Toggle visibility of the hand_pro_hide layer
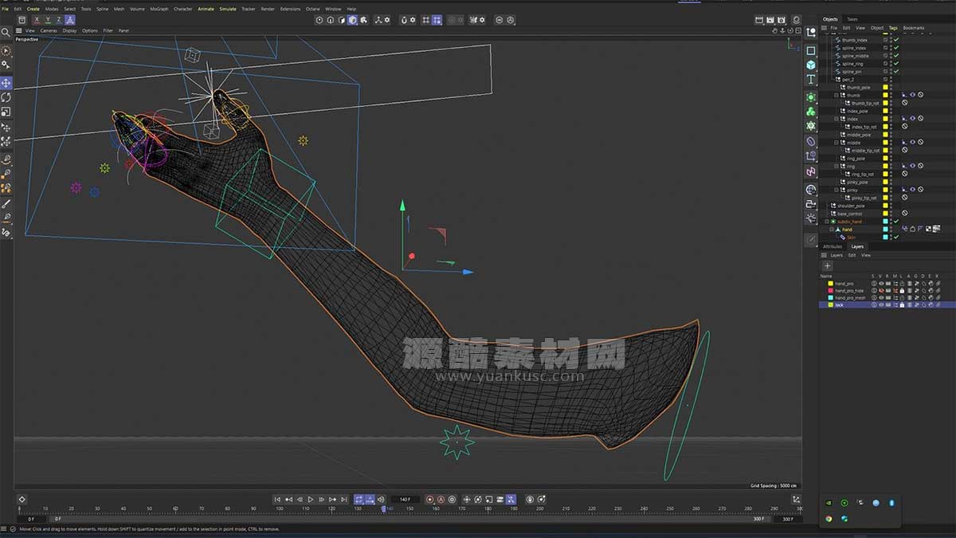This screenshot has width=956, height=538. 881,290
